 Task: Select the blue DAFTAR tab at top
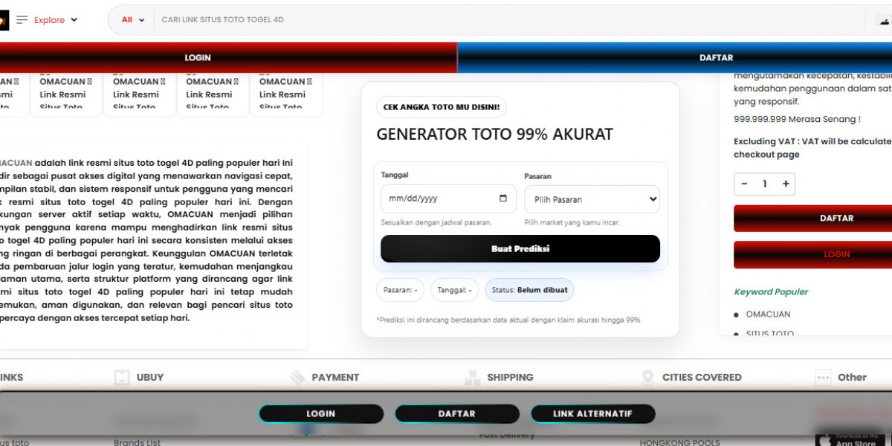[x=674, y=58]
